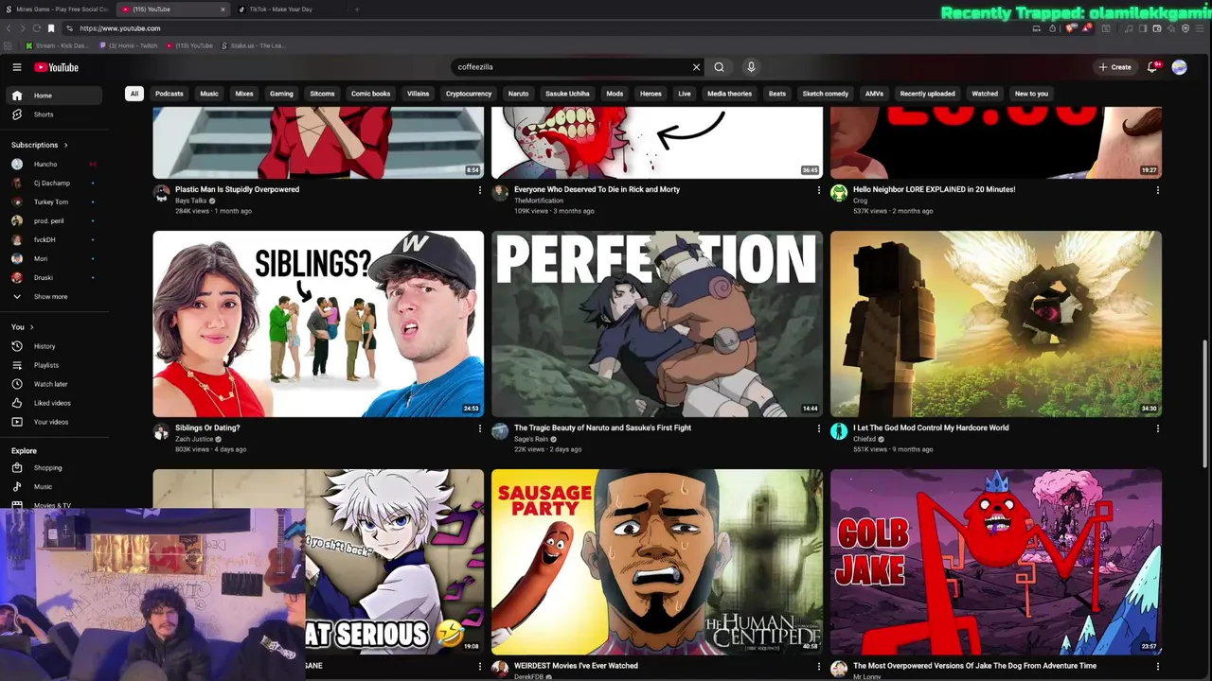Open title Plastic Man Is Stupidly Overpowered
The image size is (1212, 681).
(237, 189)
